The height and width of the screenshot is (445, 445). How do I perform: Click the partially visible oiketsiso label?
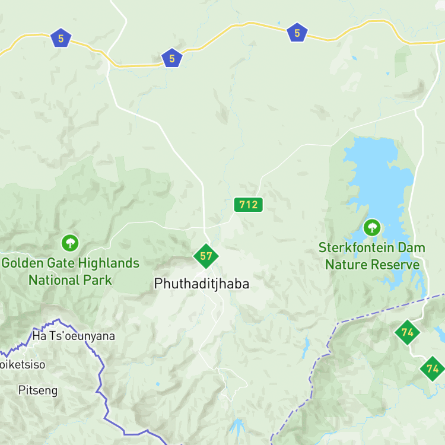tap(23, 365)
